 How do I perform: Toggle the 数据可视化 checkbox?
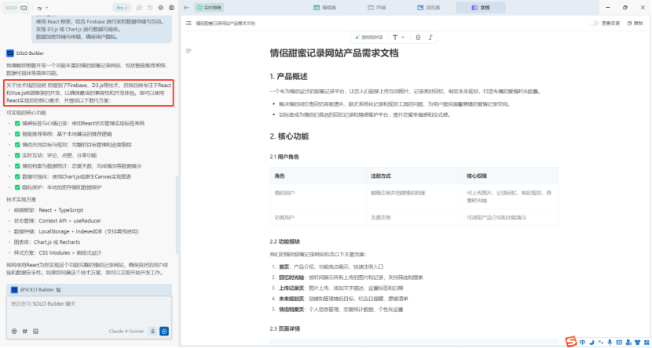click(17, 176)
